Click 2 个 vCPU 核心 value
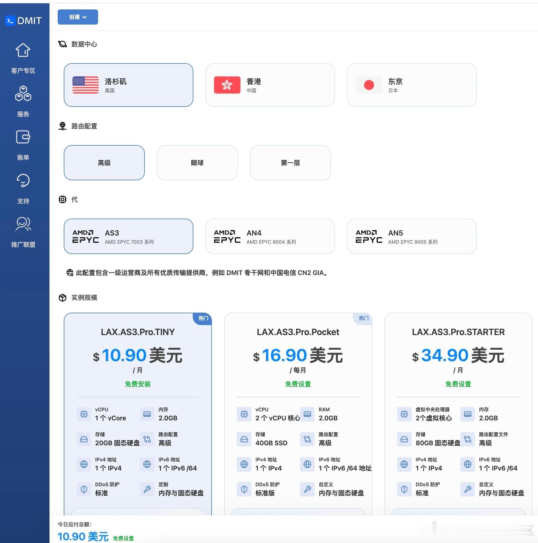 tap(278, 418)
